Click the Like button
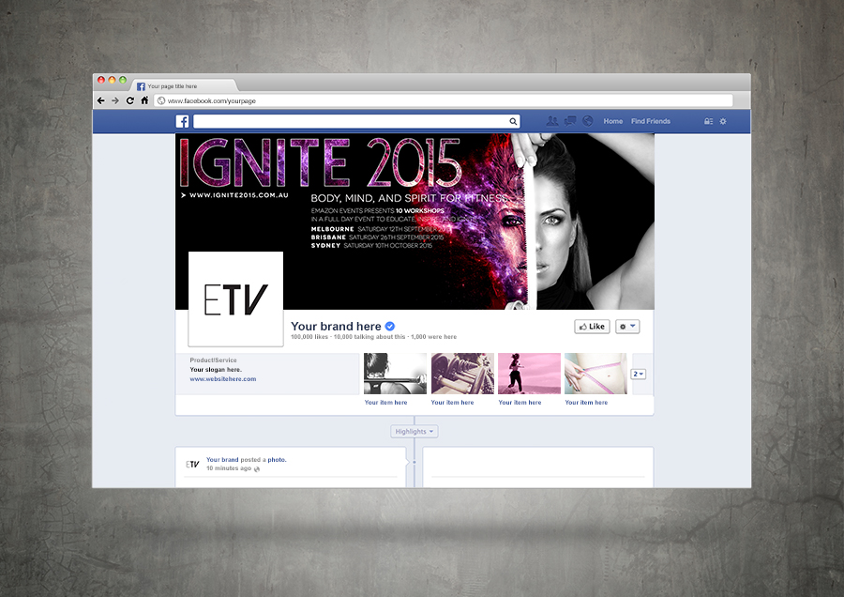Screen dimensions: 844x597 click(x=592, y=327)
